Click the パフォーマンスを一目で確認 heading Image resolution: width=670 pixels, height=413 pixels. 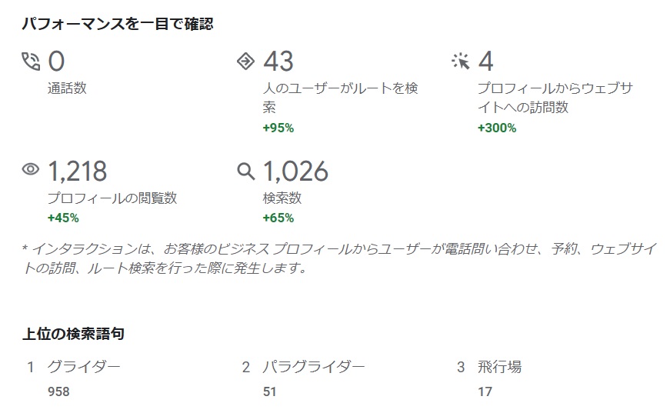point(118,24)
